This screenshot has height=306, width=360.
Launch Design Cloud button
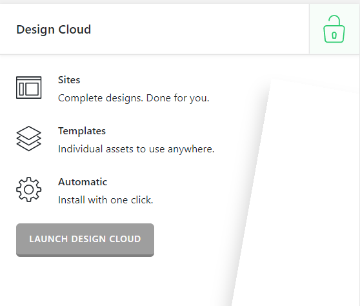85,240
